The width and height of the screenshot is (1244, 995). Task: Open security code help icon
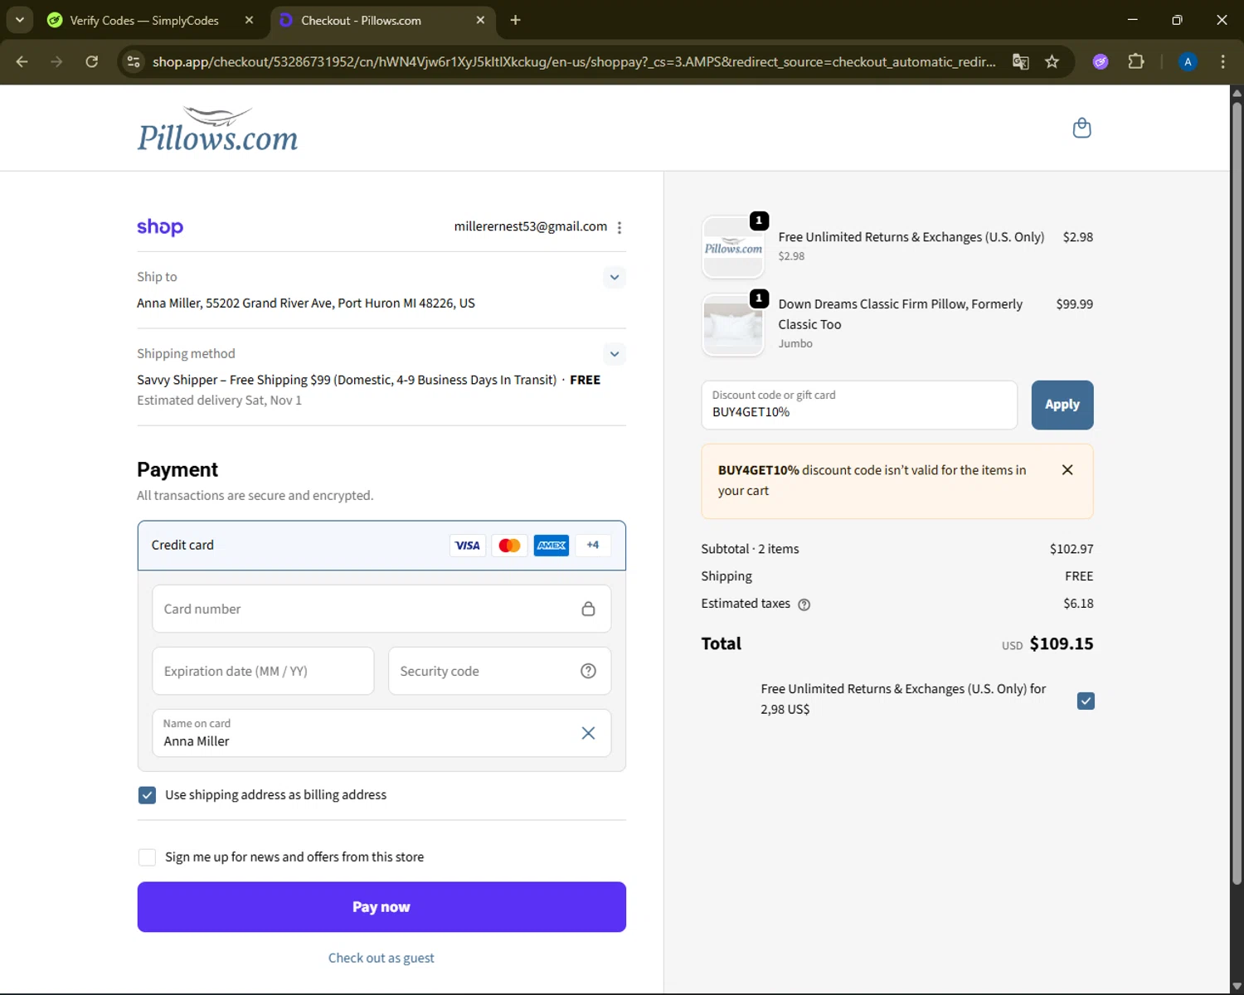588,671
